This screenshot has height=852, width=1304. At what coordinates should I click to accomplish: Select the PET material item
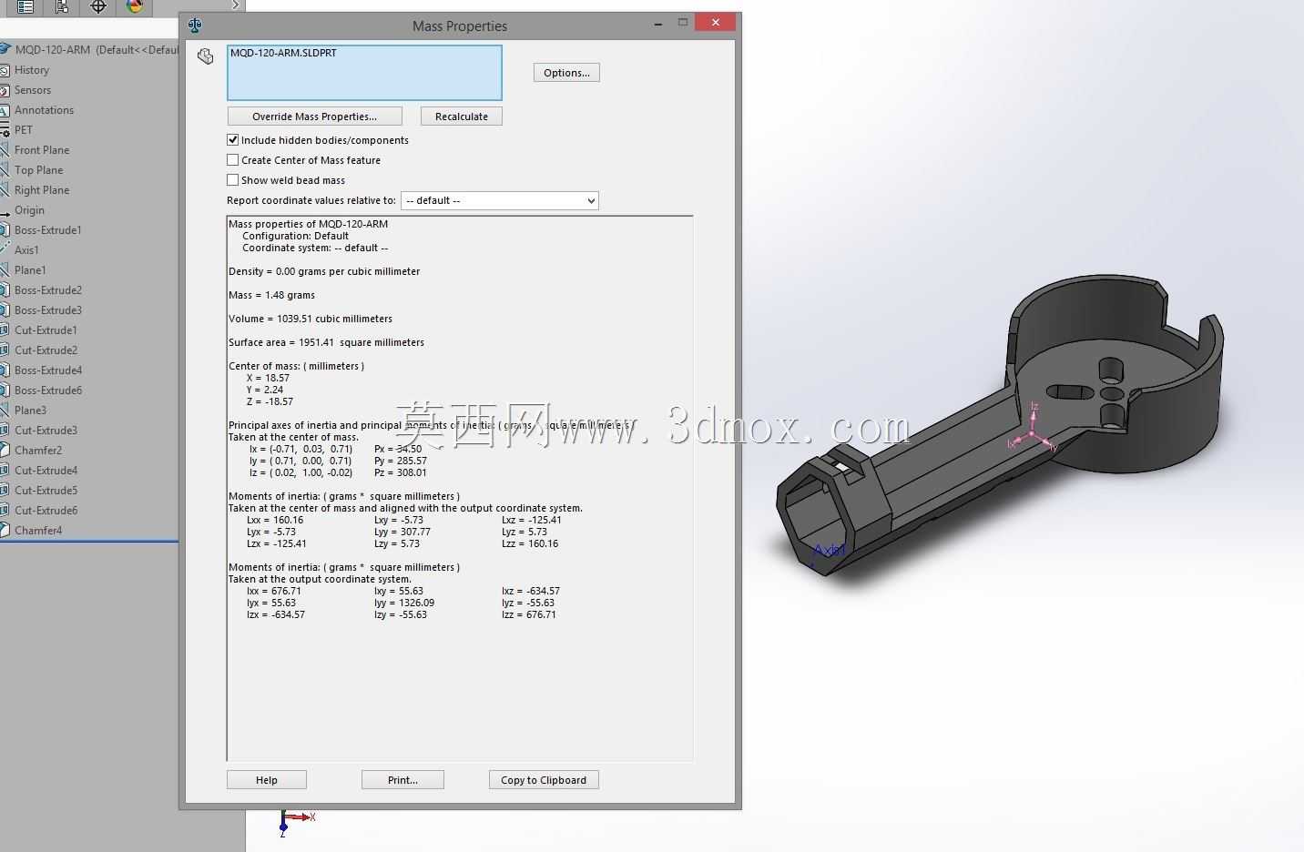pyautogui.click(x=24, y=130)
